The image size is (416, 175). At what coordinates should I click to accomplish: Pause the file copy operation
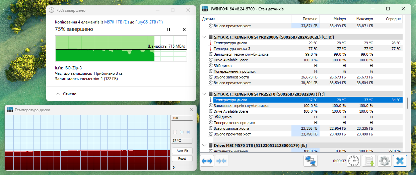168,30
